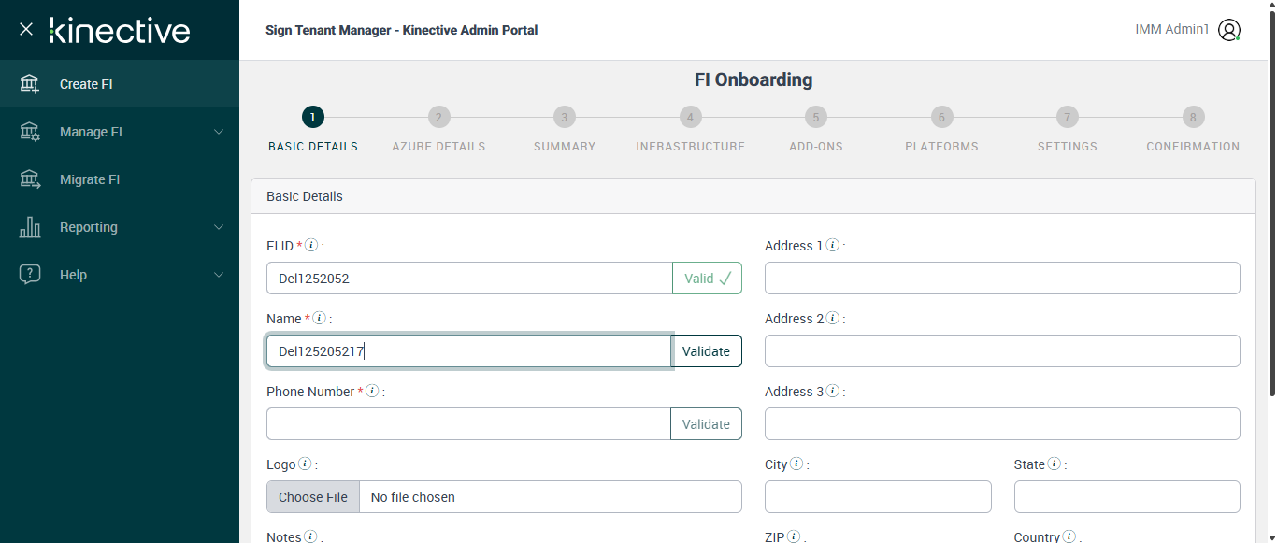Go to the Azure Details step 2

(x=438, y=118)
